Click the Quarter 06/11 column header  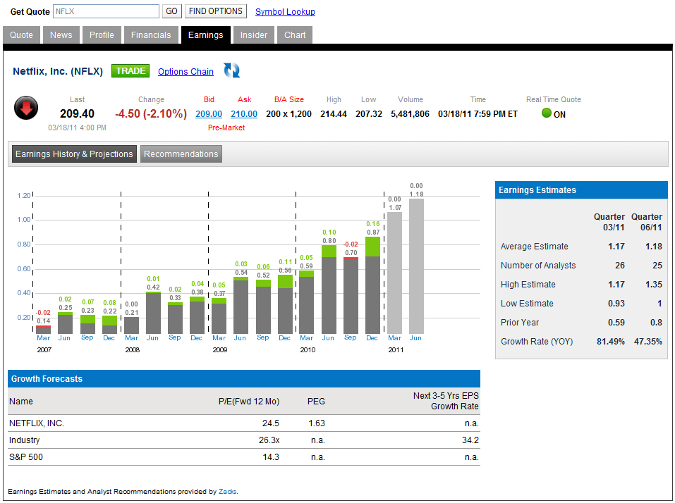point(647,222)
